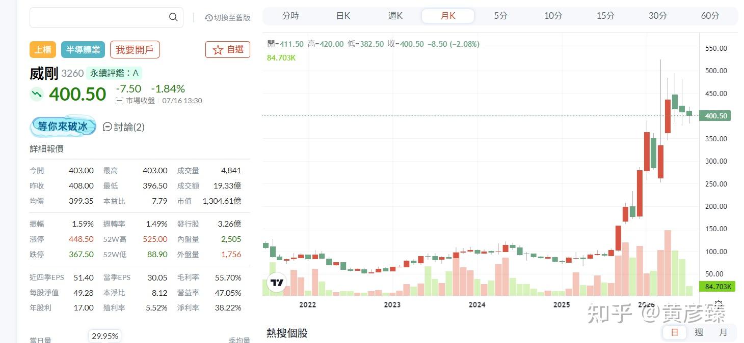The height and width of the screenshot is (343, 744).
Task: Focus the stock search input field
Action: pos(107,17)
